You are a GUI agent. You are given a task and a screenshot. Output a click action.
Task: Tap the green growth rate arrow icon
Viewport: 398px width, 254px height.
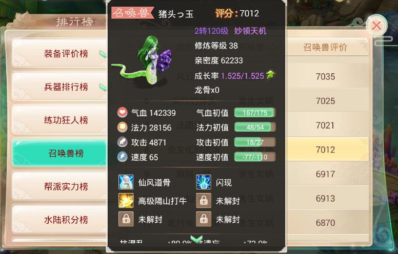[271, 75]
